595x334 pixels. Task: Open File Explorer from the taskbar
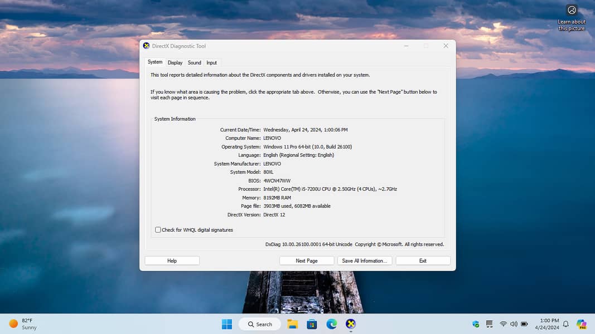tap(293, 324)
